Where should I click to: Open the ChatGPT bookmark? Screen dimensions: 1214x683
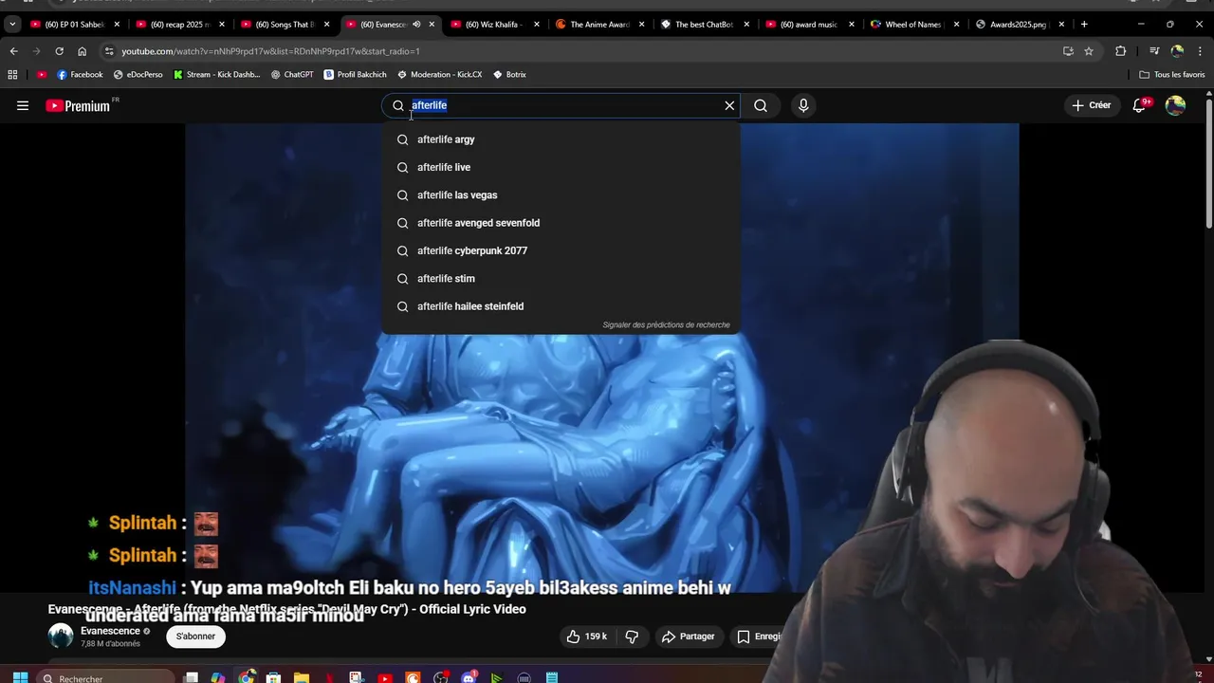(x=292, y=74)
